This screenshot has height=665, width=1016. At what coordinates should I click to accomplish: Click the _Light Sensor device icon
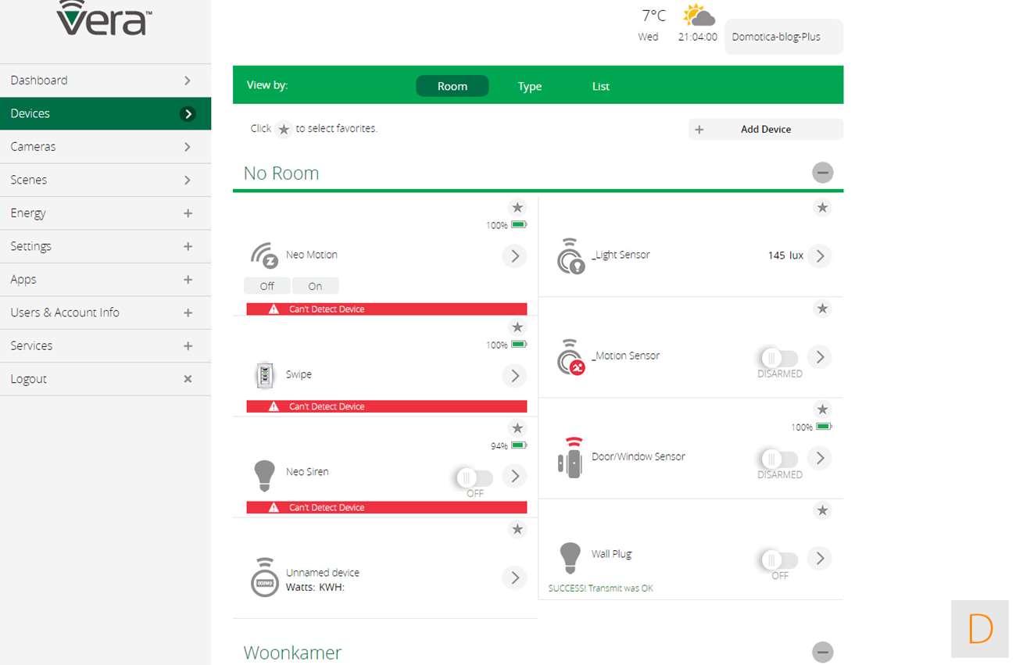(571, 256)
